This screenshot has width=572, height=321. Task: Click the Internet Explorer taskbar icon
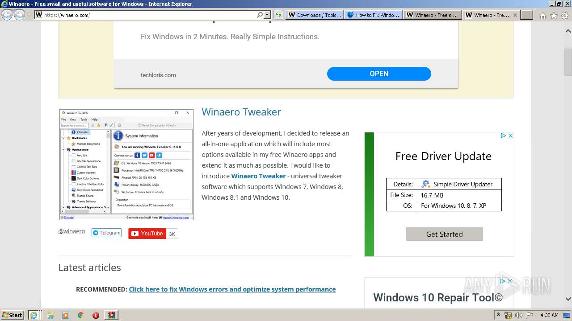[34, 315]
